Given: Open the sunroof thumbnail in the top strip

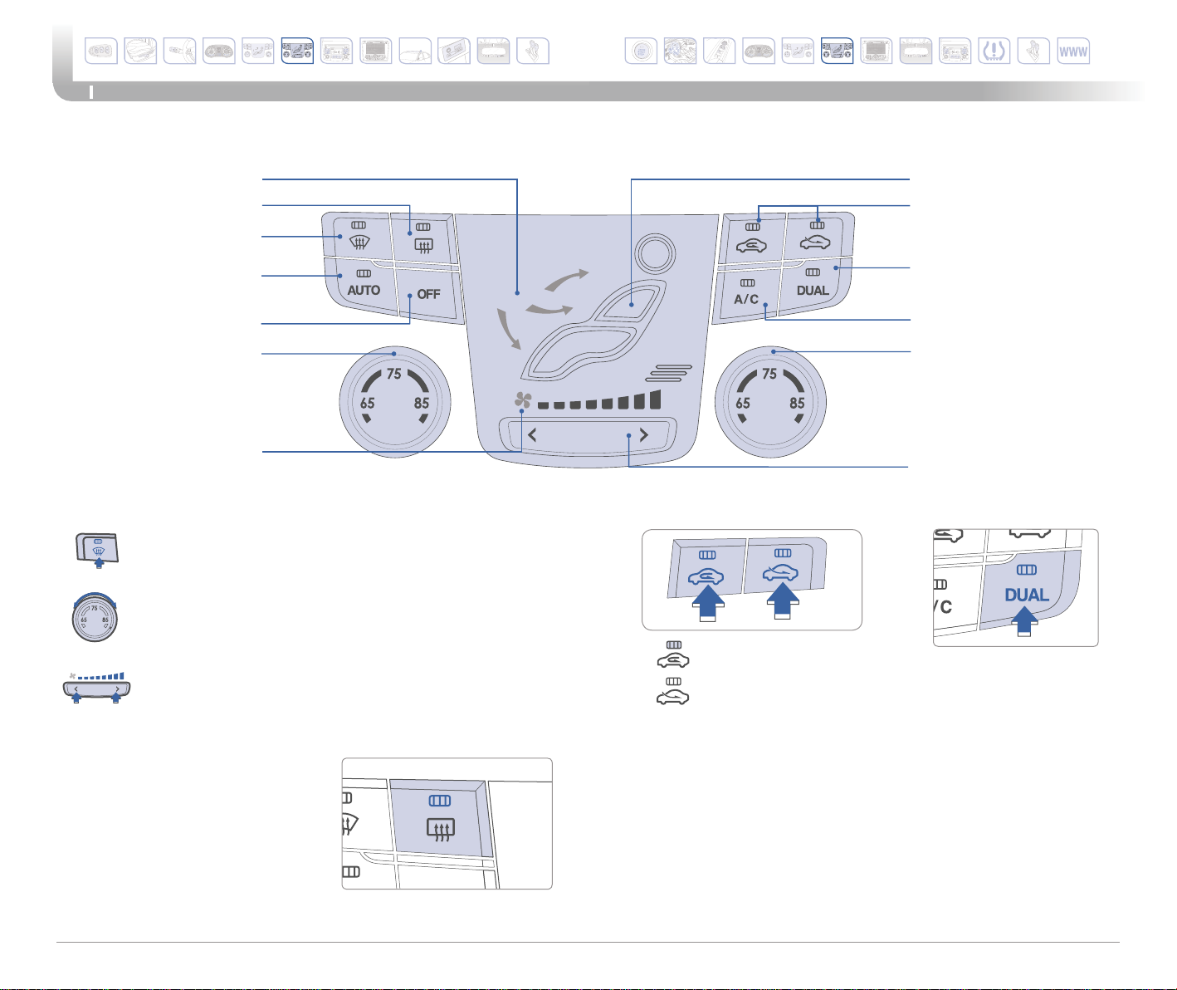Looking at the screenshot, I should 415,51.
